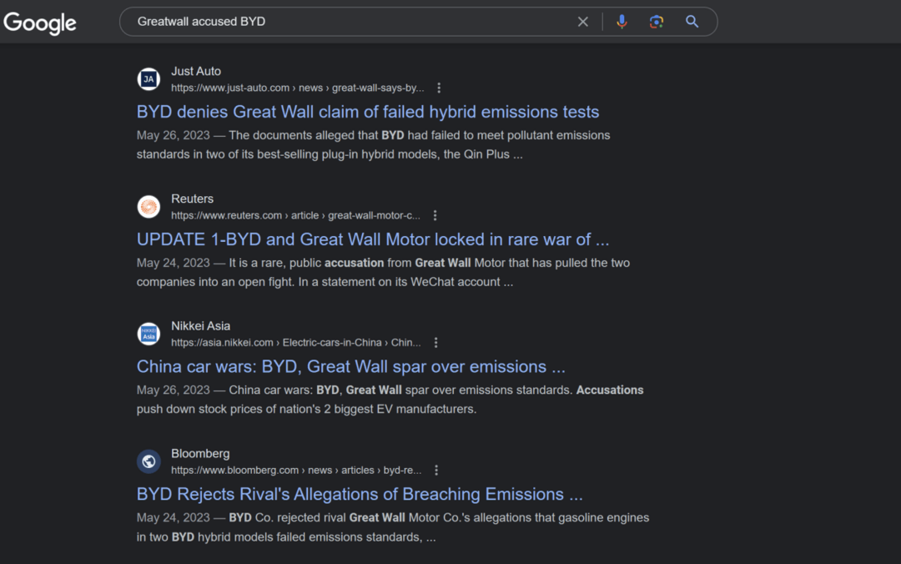Click the Reuters site favicon
The height and width of the screenshot is (564, 901).
148,207
